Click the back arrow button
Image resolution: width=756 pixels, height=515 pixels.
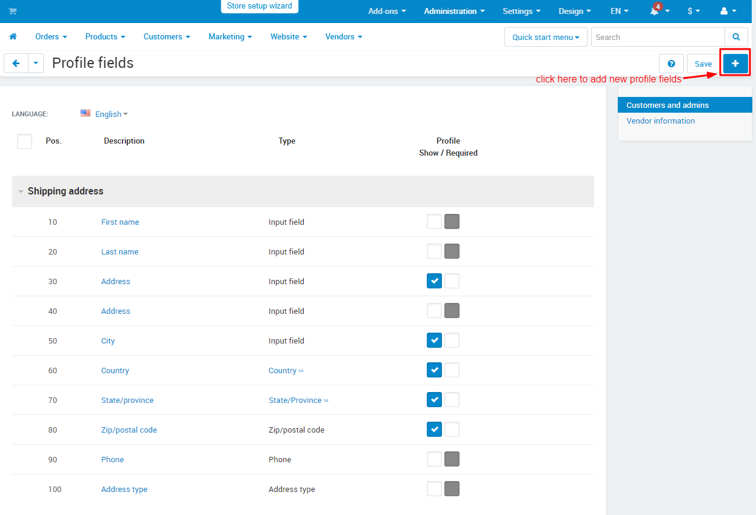coord(16,63)
